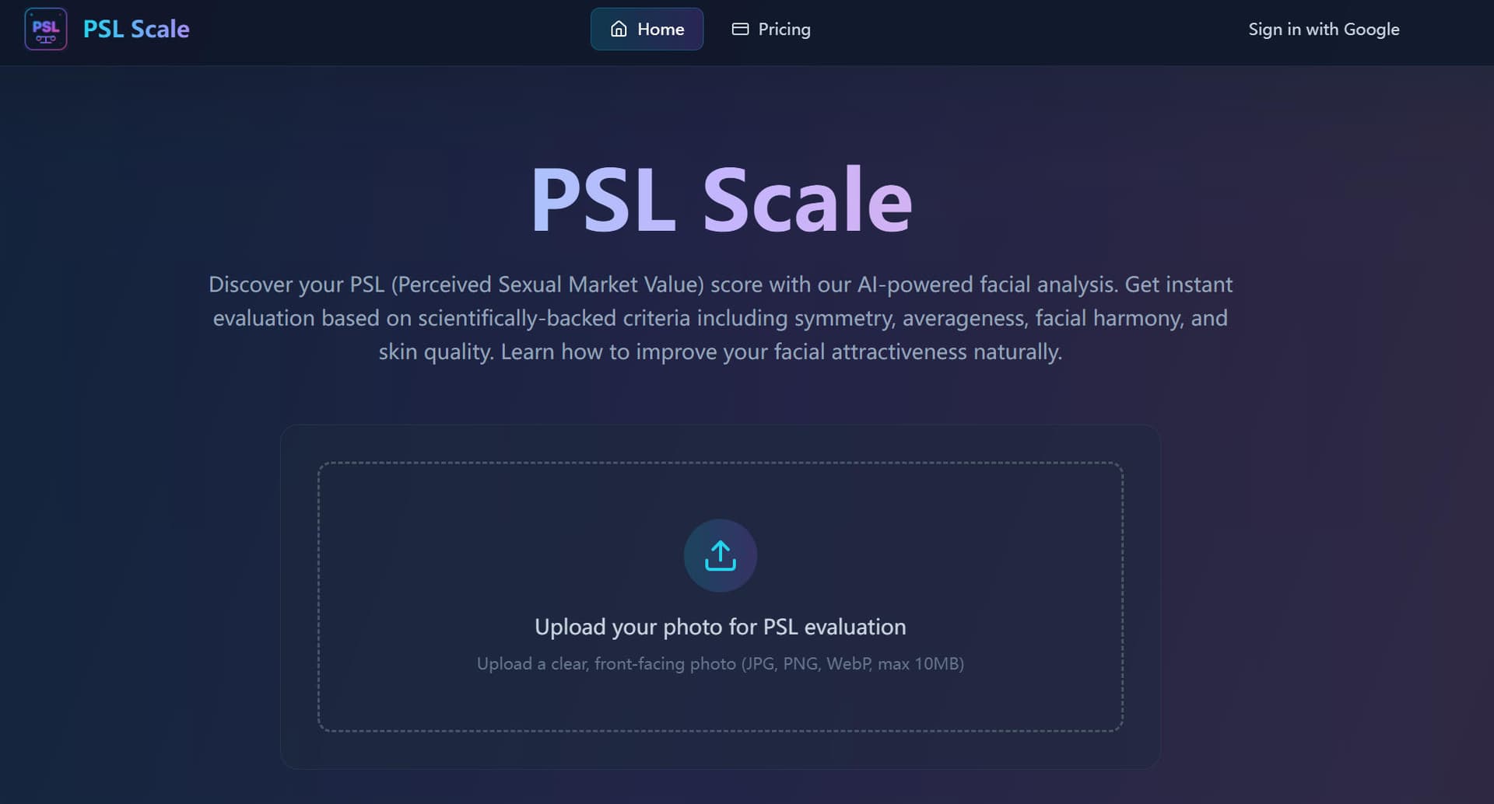Click the highlighted Home navigation pill
Viewport: 1494px width, 804px height.
pyautogui.click(x=647, y=29)
